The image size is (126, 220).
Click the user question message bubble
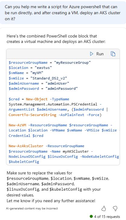[63, 13]
